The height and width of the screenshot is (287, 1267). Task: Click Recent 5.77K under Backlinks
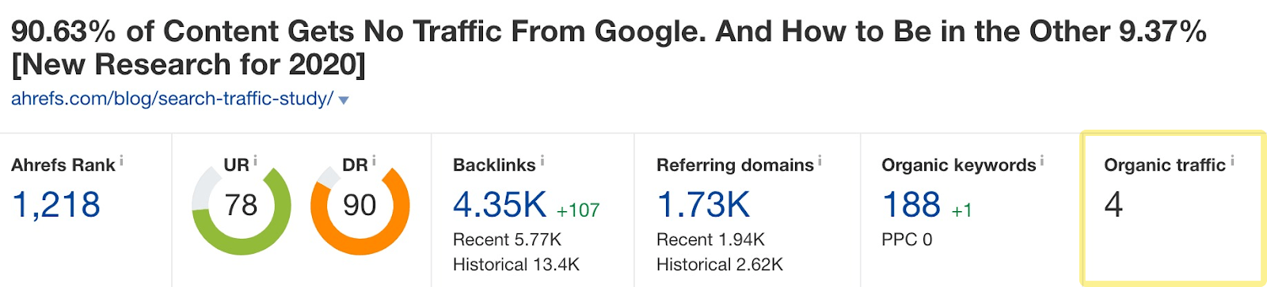coord(507,240)
